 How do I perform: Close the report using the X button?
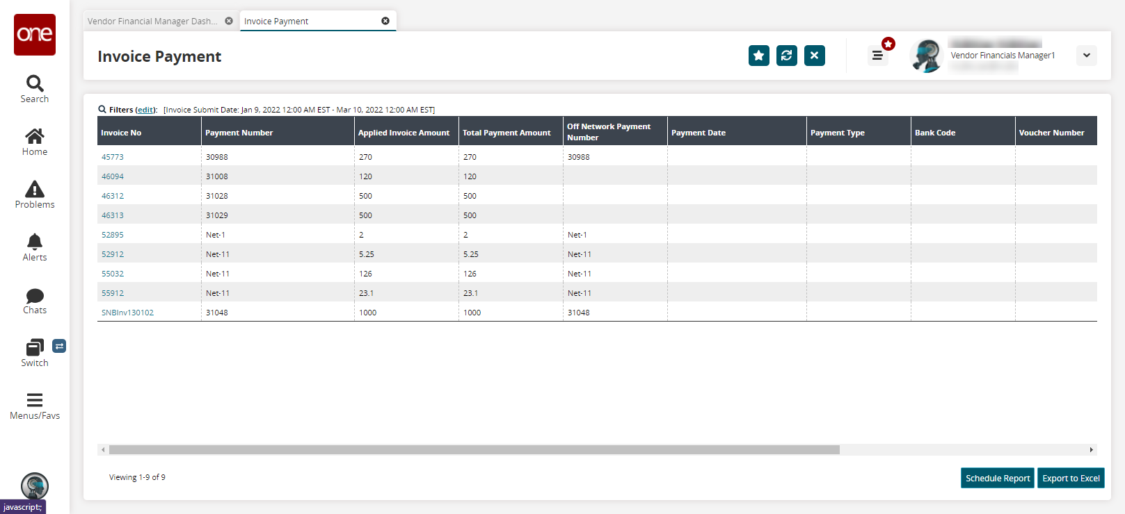[x=815, y=56]
